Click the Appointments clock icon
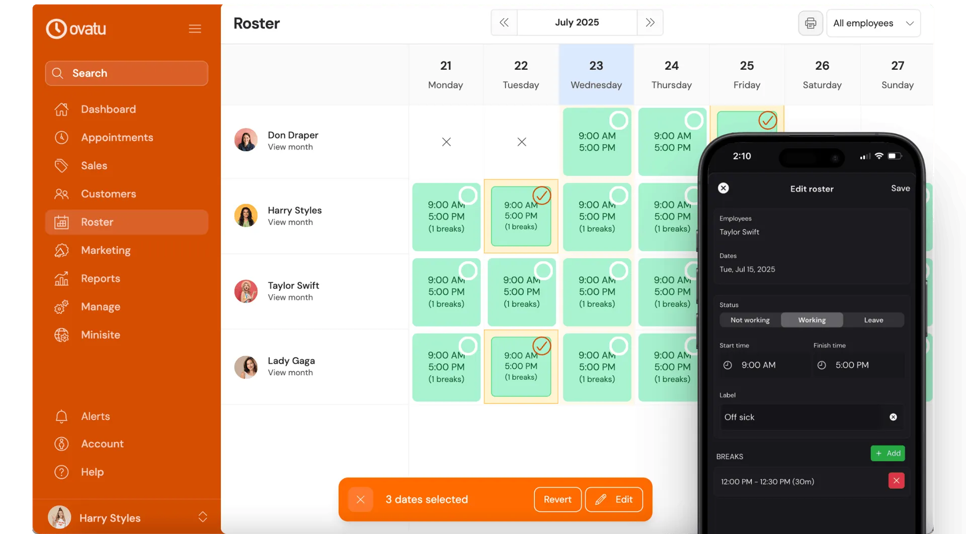966x534 pixels. click(x=61, y=137)
